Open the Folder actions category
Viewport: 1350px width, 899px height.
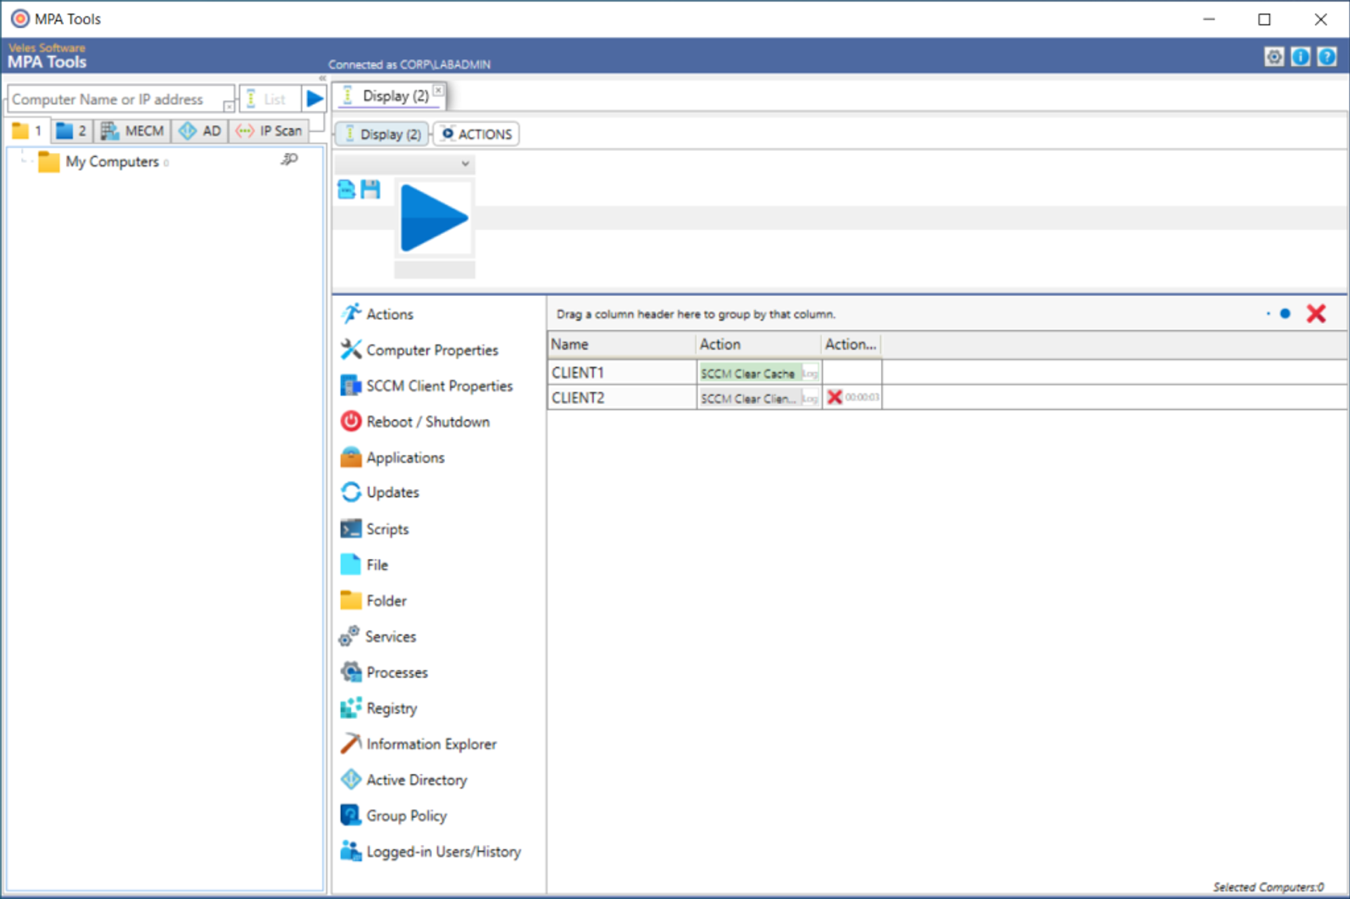point(373,601)
